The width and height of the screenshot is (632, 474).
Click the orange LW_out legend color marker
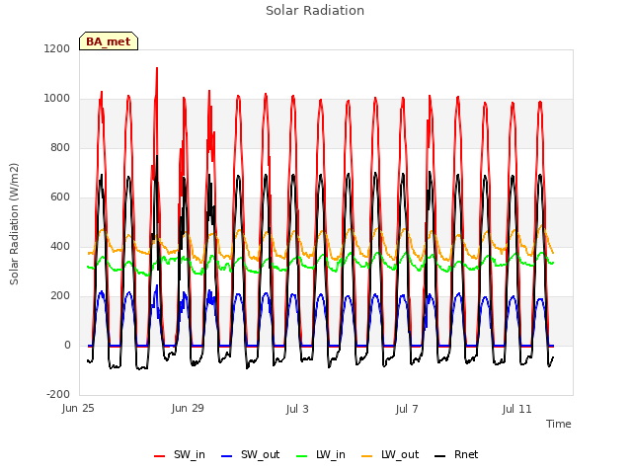pos(367,456)
